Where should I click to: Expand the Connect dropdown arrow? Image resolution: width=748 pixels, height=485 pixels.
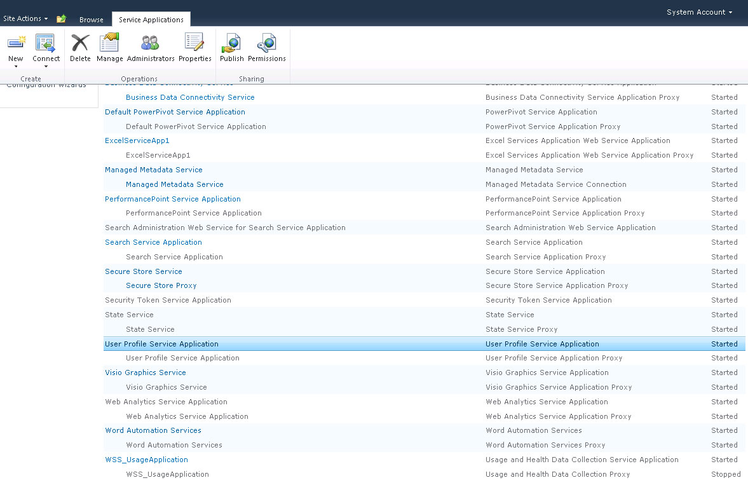46,66
